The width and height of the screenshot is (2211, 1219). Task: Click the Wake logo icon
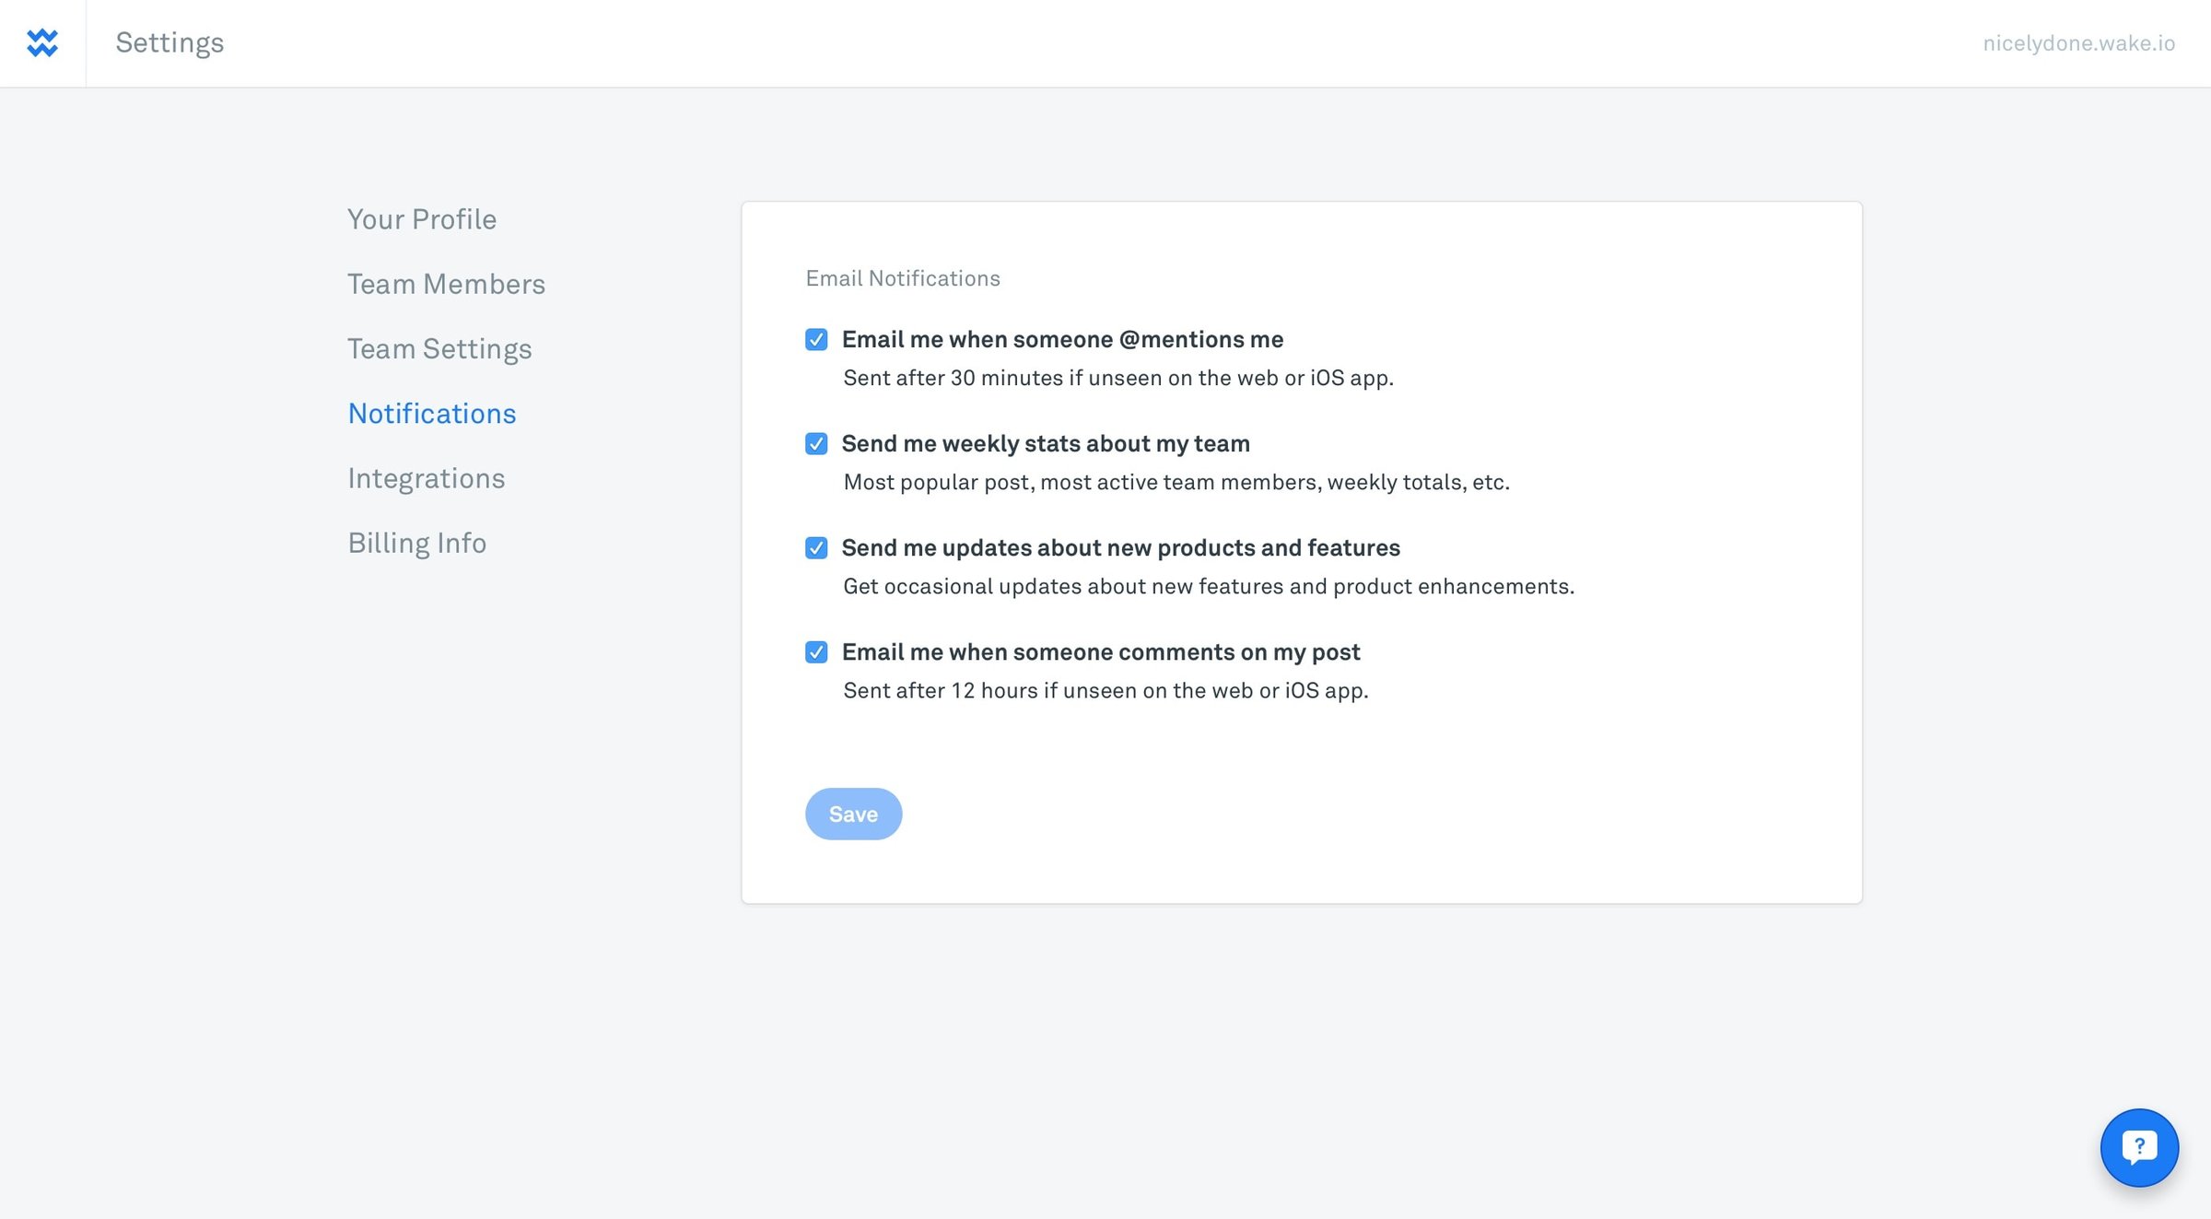pos(42,43)
